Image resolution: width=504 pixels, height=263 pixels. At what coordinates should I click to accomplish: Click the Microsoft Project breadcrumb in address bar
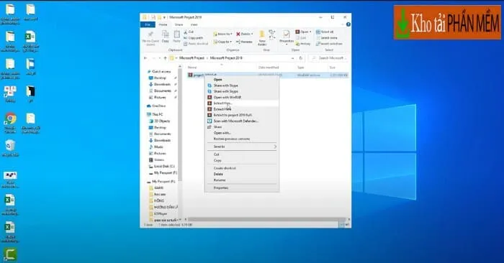(x=192, y=58)
